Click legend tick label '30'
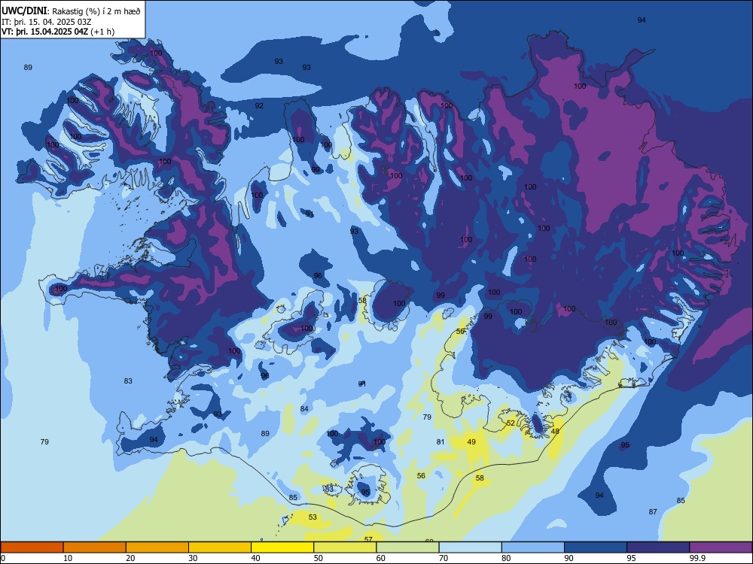The width and height of the screenshot is (753, 564). click(x=193, y=558)
